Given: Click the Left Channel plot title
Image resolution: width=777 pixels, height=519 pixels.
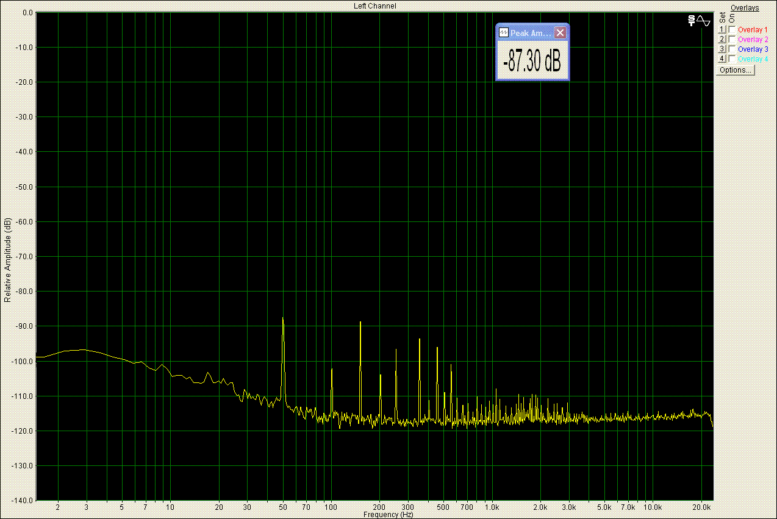Looking at the screenshot, I should tap(375, 5).
